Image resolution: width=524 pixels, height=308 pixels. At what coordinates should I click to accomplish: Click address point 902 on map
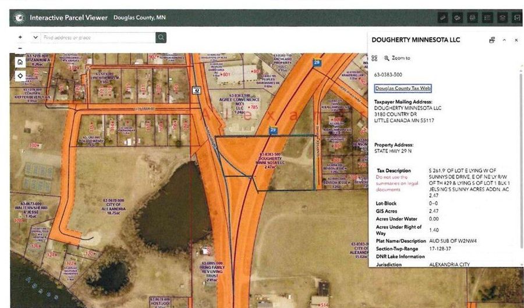[153, 57]
